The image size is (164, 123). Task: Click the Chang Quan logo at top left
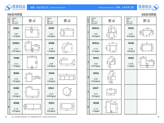click(x=15, y=7)
